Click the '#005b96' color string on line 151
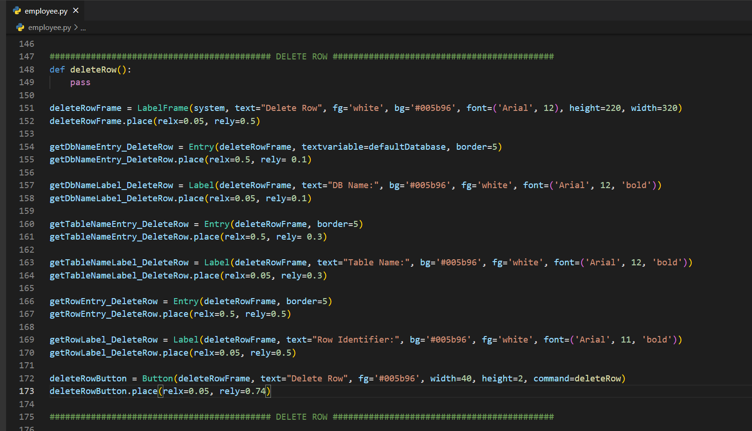Screen dimensions: 752x431 coord(433,108)
